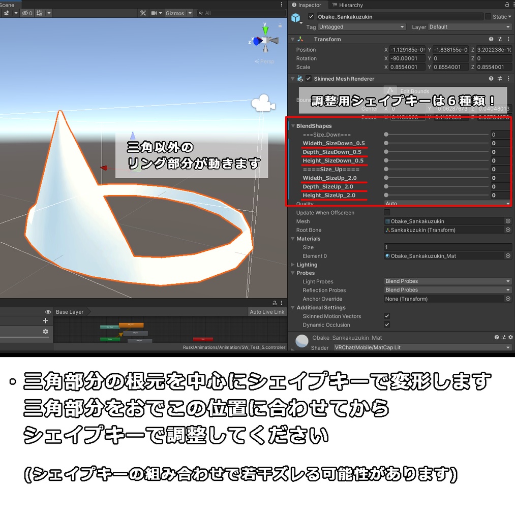Switch to the Hierarchy tab
The width and height of the screenshot is (515, 520).
pyautogui.click(x=348, y=5)
